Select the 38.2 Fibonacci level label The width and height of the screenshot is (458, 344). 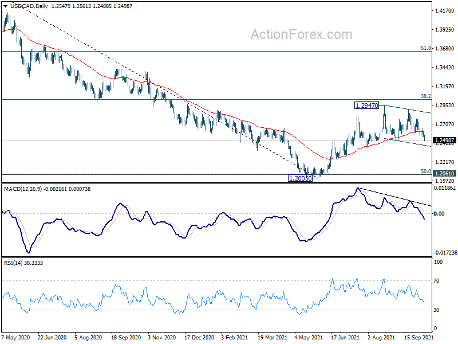tap(425, 96)
